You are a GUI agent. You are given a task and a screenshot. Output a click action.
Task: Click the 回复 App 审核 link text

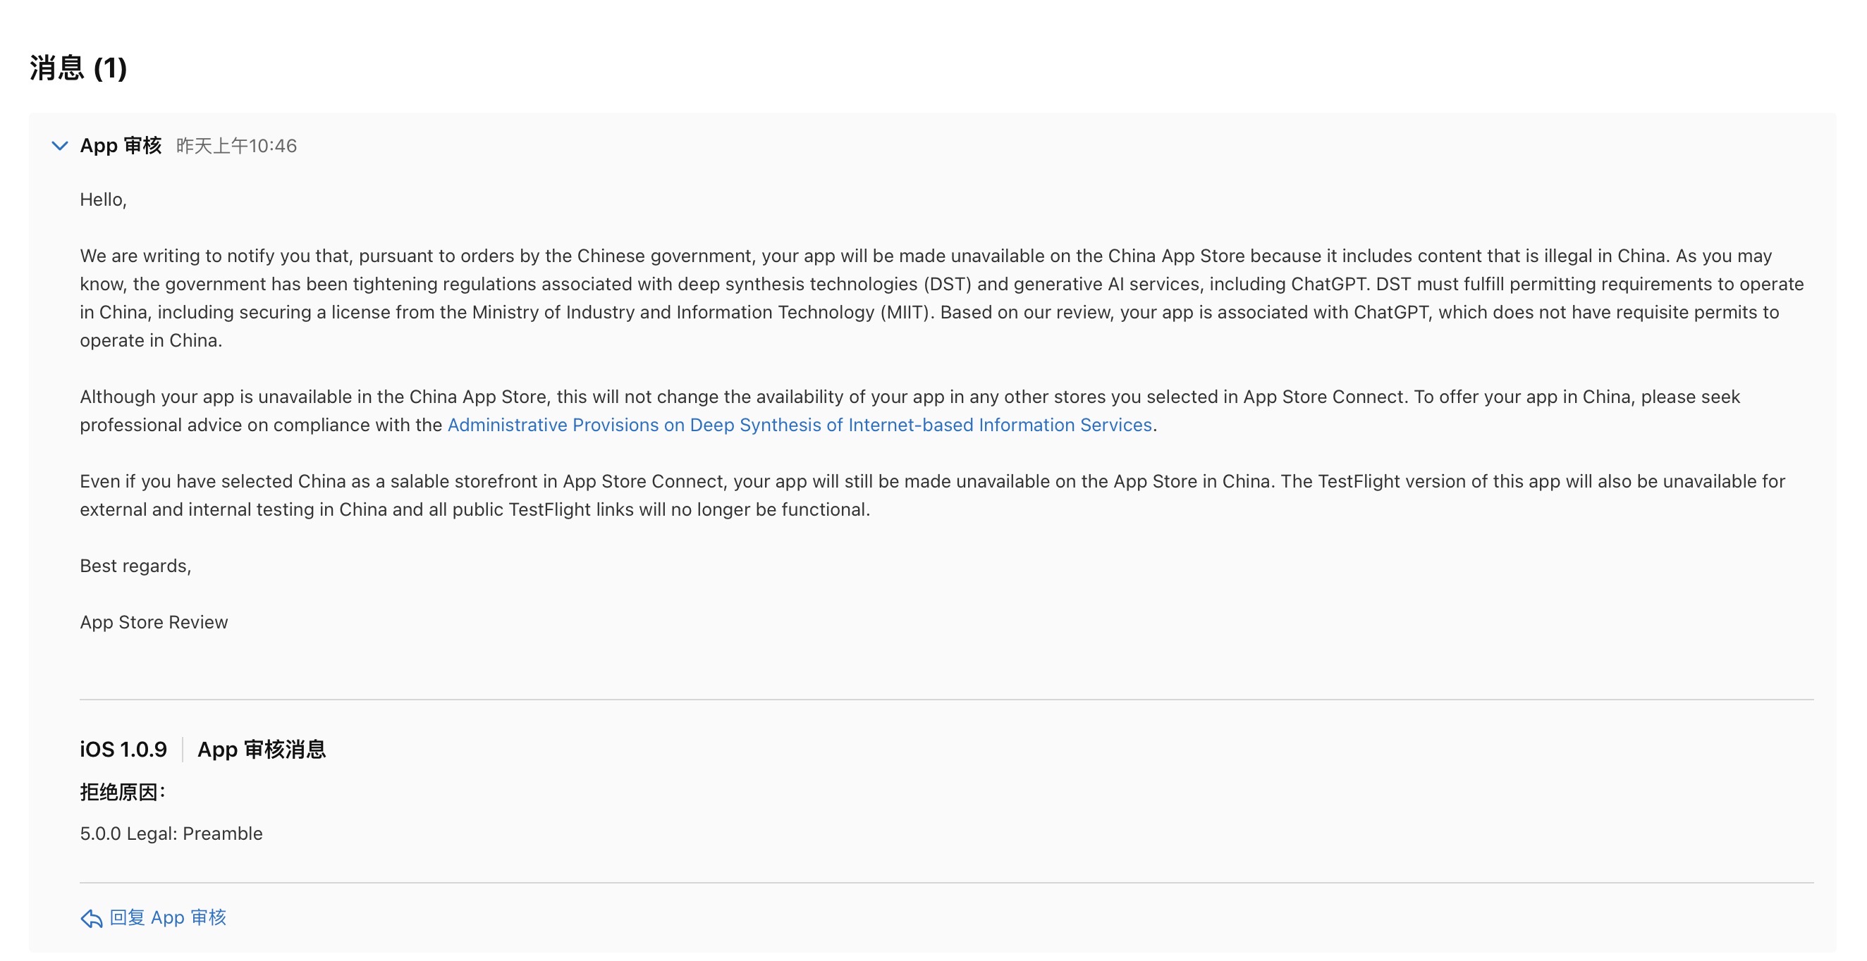tap(168, 917)
